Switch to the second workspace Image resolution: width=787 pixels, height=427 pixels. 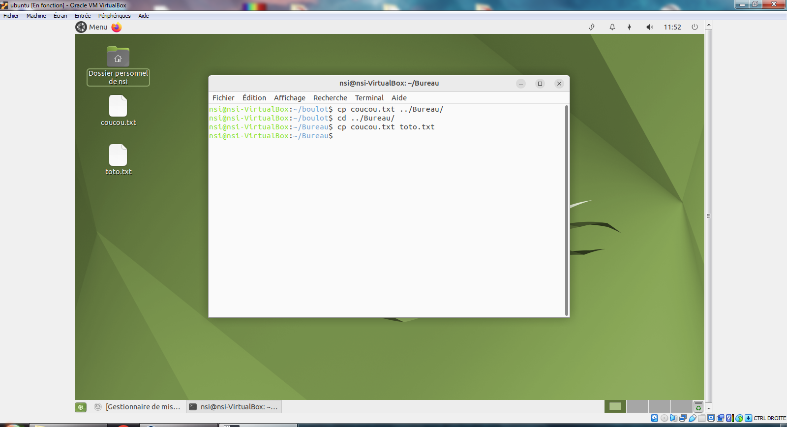coord(637,406)
